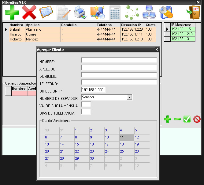Image resolution: width=204 pixels, height=185 pixels.
Task: Click the VALOR CUOTA MENSUAL field
Action: pyautogui.click(x=86, y=104)
